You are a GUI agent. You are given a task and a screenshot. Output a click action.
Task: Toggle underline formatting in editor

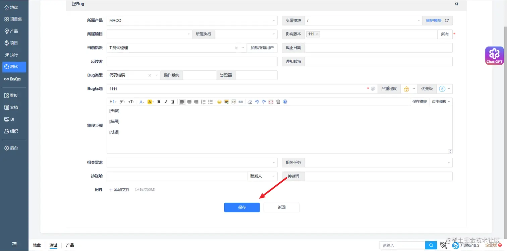[x=173, y=102]
